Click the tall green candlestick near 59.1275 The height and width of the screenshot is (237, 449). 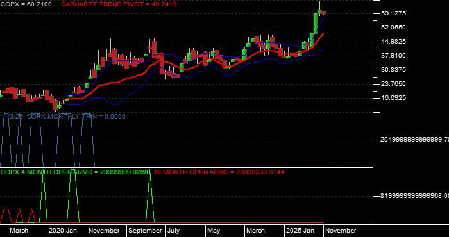click(x=316, y=24)
